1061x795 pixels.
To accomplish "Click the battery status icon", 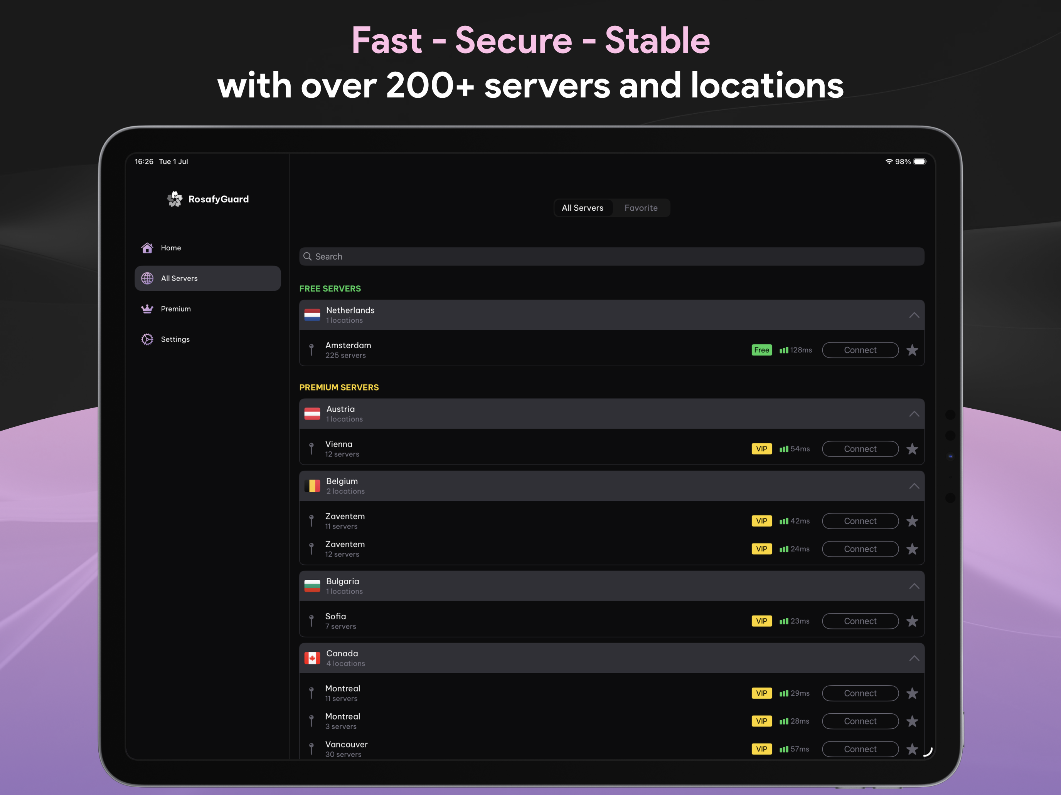I will coord(920,161).
